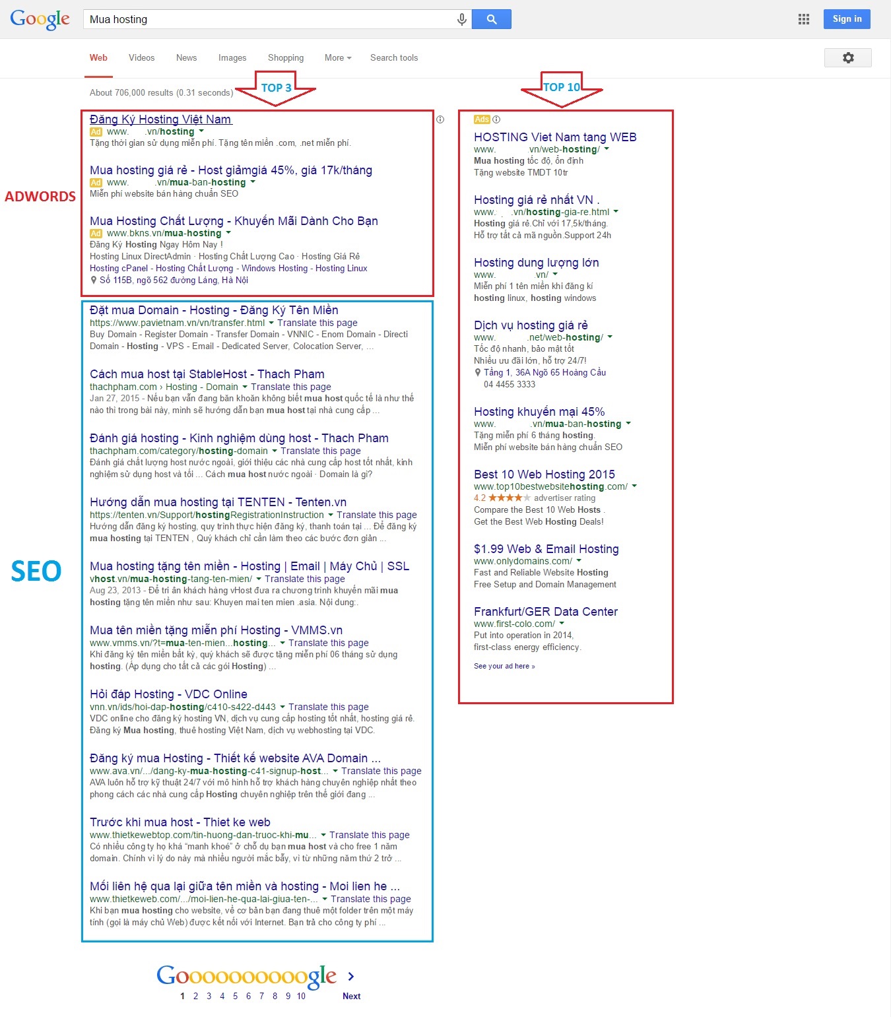Open Hỏi đáp Hosting VDC Online result

pyautogui.click(x=168, y=694)
